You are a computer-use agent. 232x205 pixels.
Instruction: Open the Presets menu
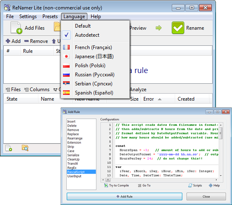pyautogui.click(x=50, y=16)
